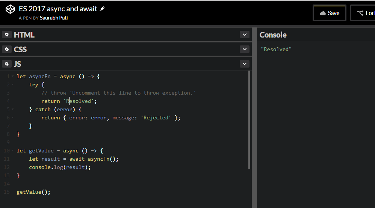The width and height of the screenshot is (375, 208).
Task: Select the CSS editor header tab
Action: coord(20,49)
